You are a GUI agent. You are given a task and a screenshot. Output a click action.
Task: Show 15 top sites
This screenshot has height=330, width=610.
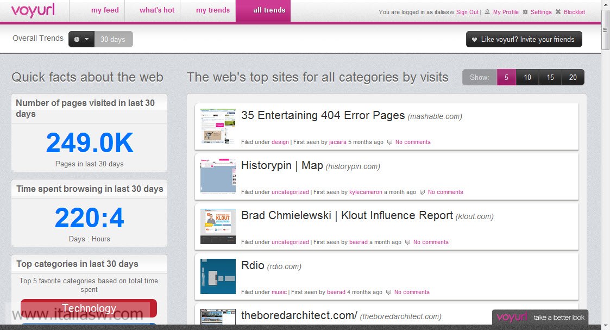[x=550, y=77]
